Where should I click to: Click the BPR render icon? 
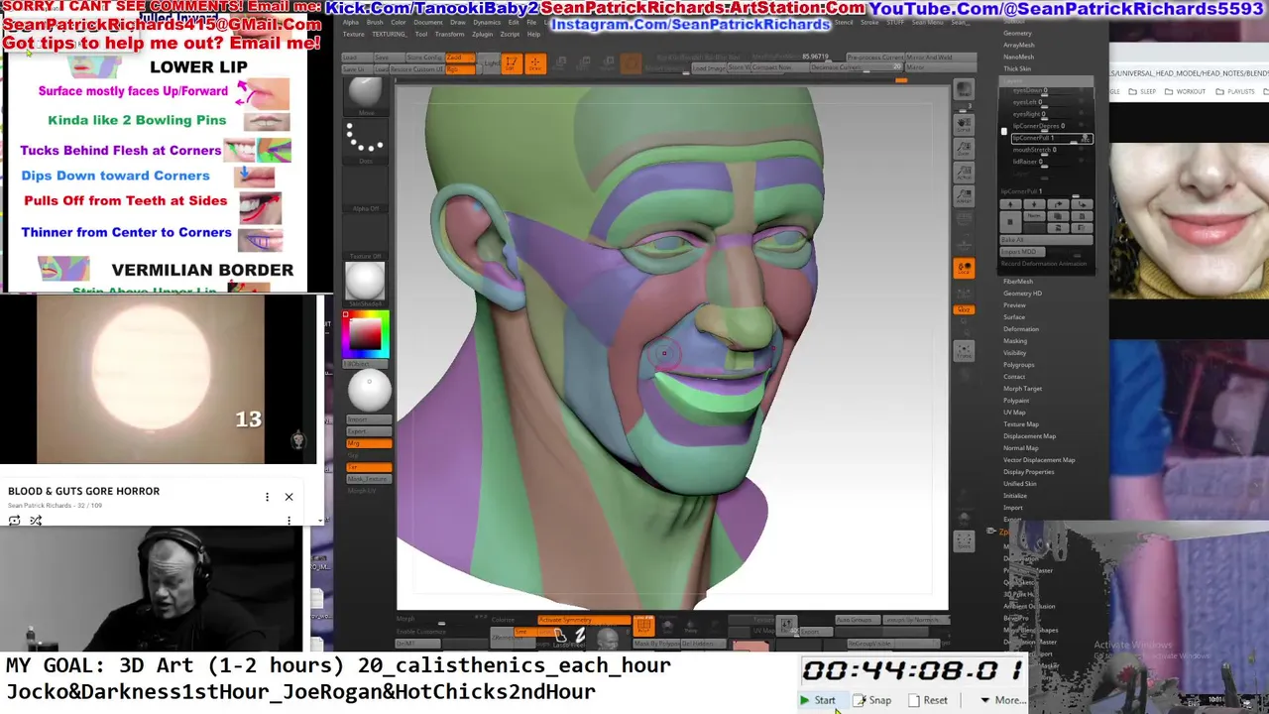[964, 89]
